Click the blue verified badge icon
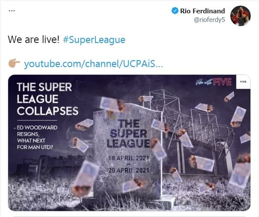The image size is (259, 217). pyautogui.click(x=175, y=11)
